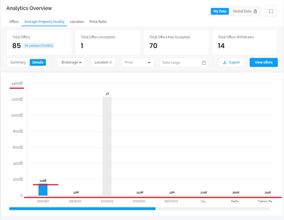284x220 pixels.
Task: Click the '12212121' axis label
Action: coord(75,201)
